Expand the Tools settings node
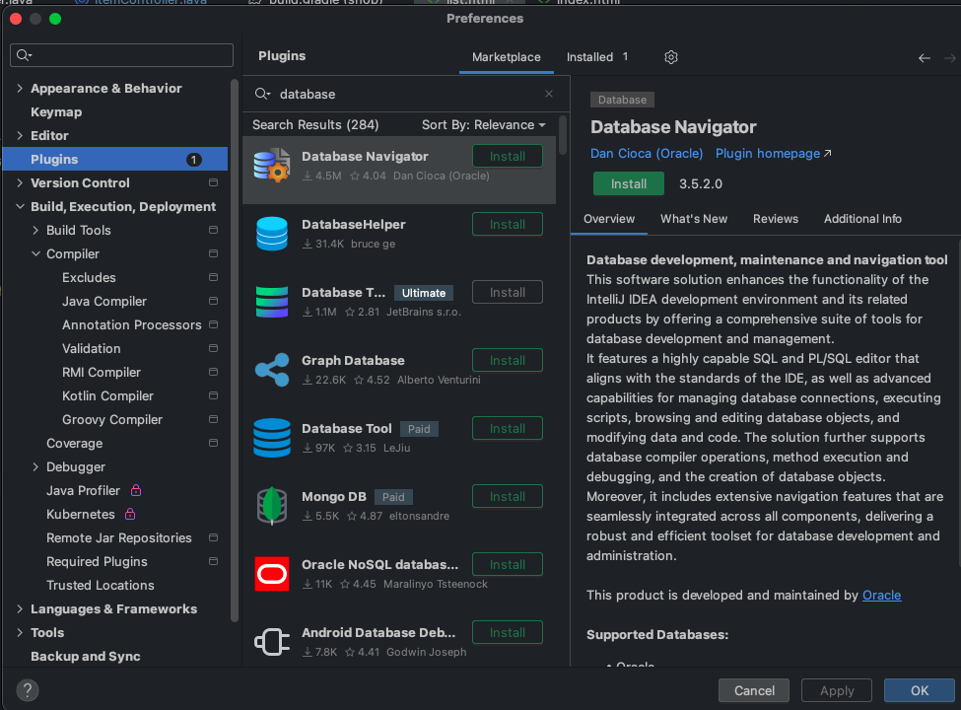 click(x=20, y=633)
